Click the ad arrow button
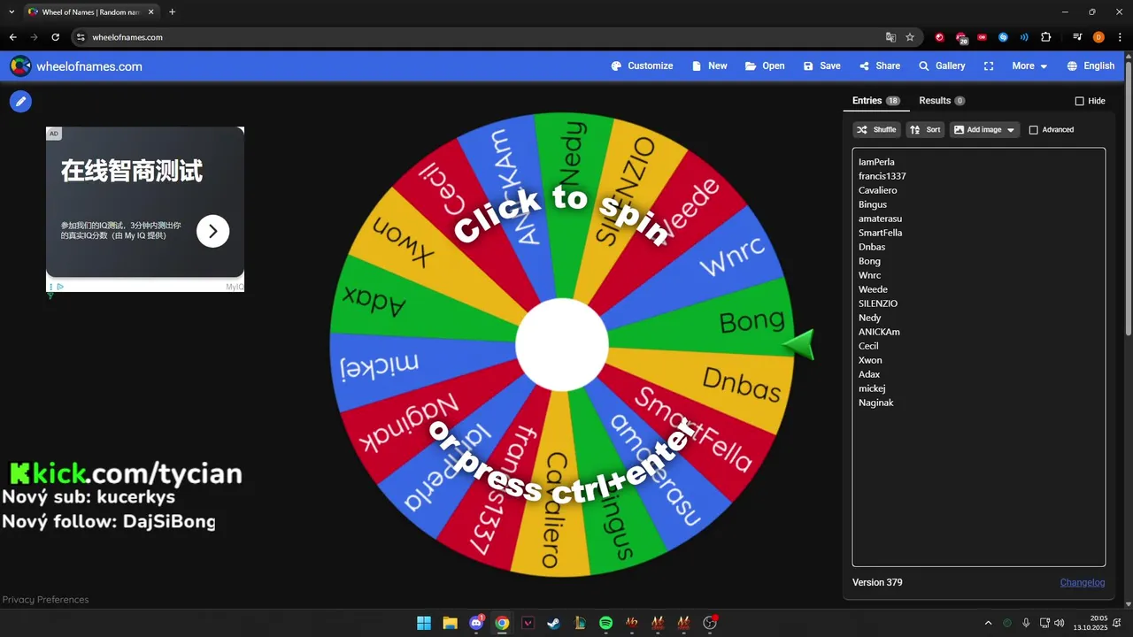Screen dimensions: 1133x637 212,231
